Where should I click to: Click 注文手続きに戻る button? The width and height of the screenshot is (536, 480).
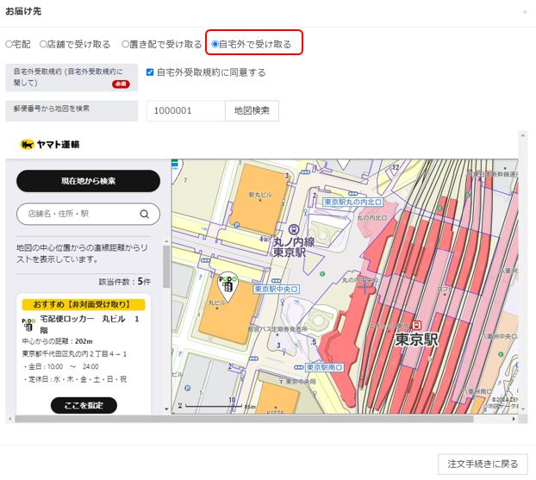click(482, 464)
